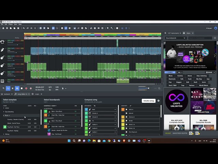Select the Easy Listening genre button in Soundpools
This screenshot has width=218, height=164.
201,76
